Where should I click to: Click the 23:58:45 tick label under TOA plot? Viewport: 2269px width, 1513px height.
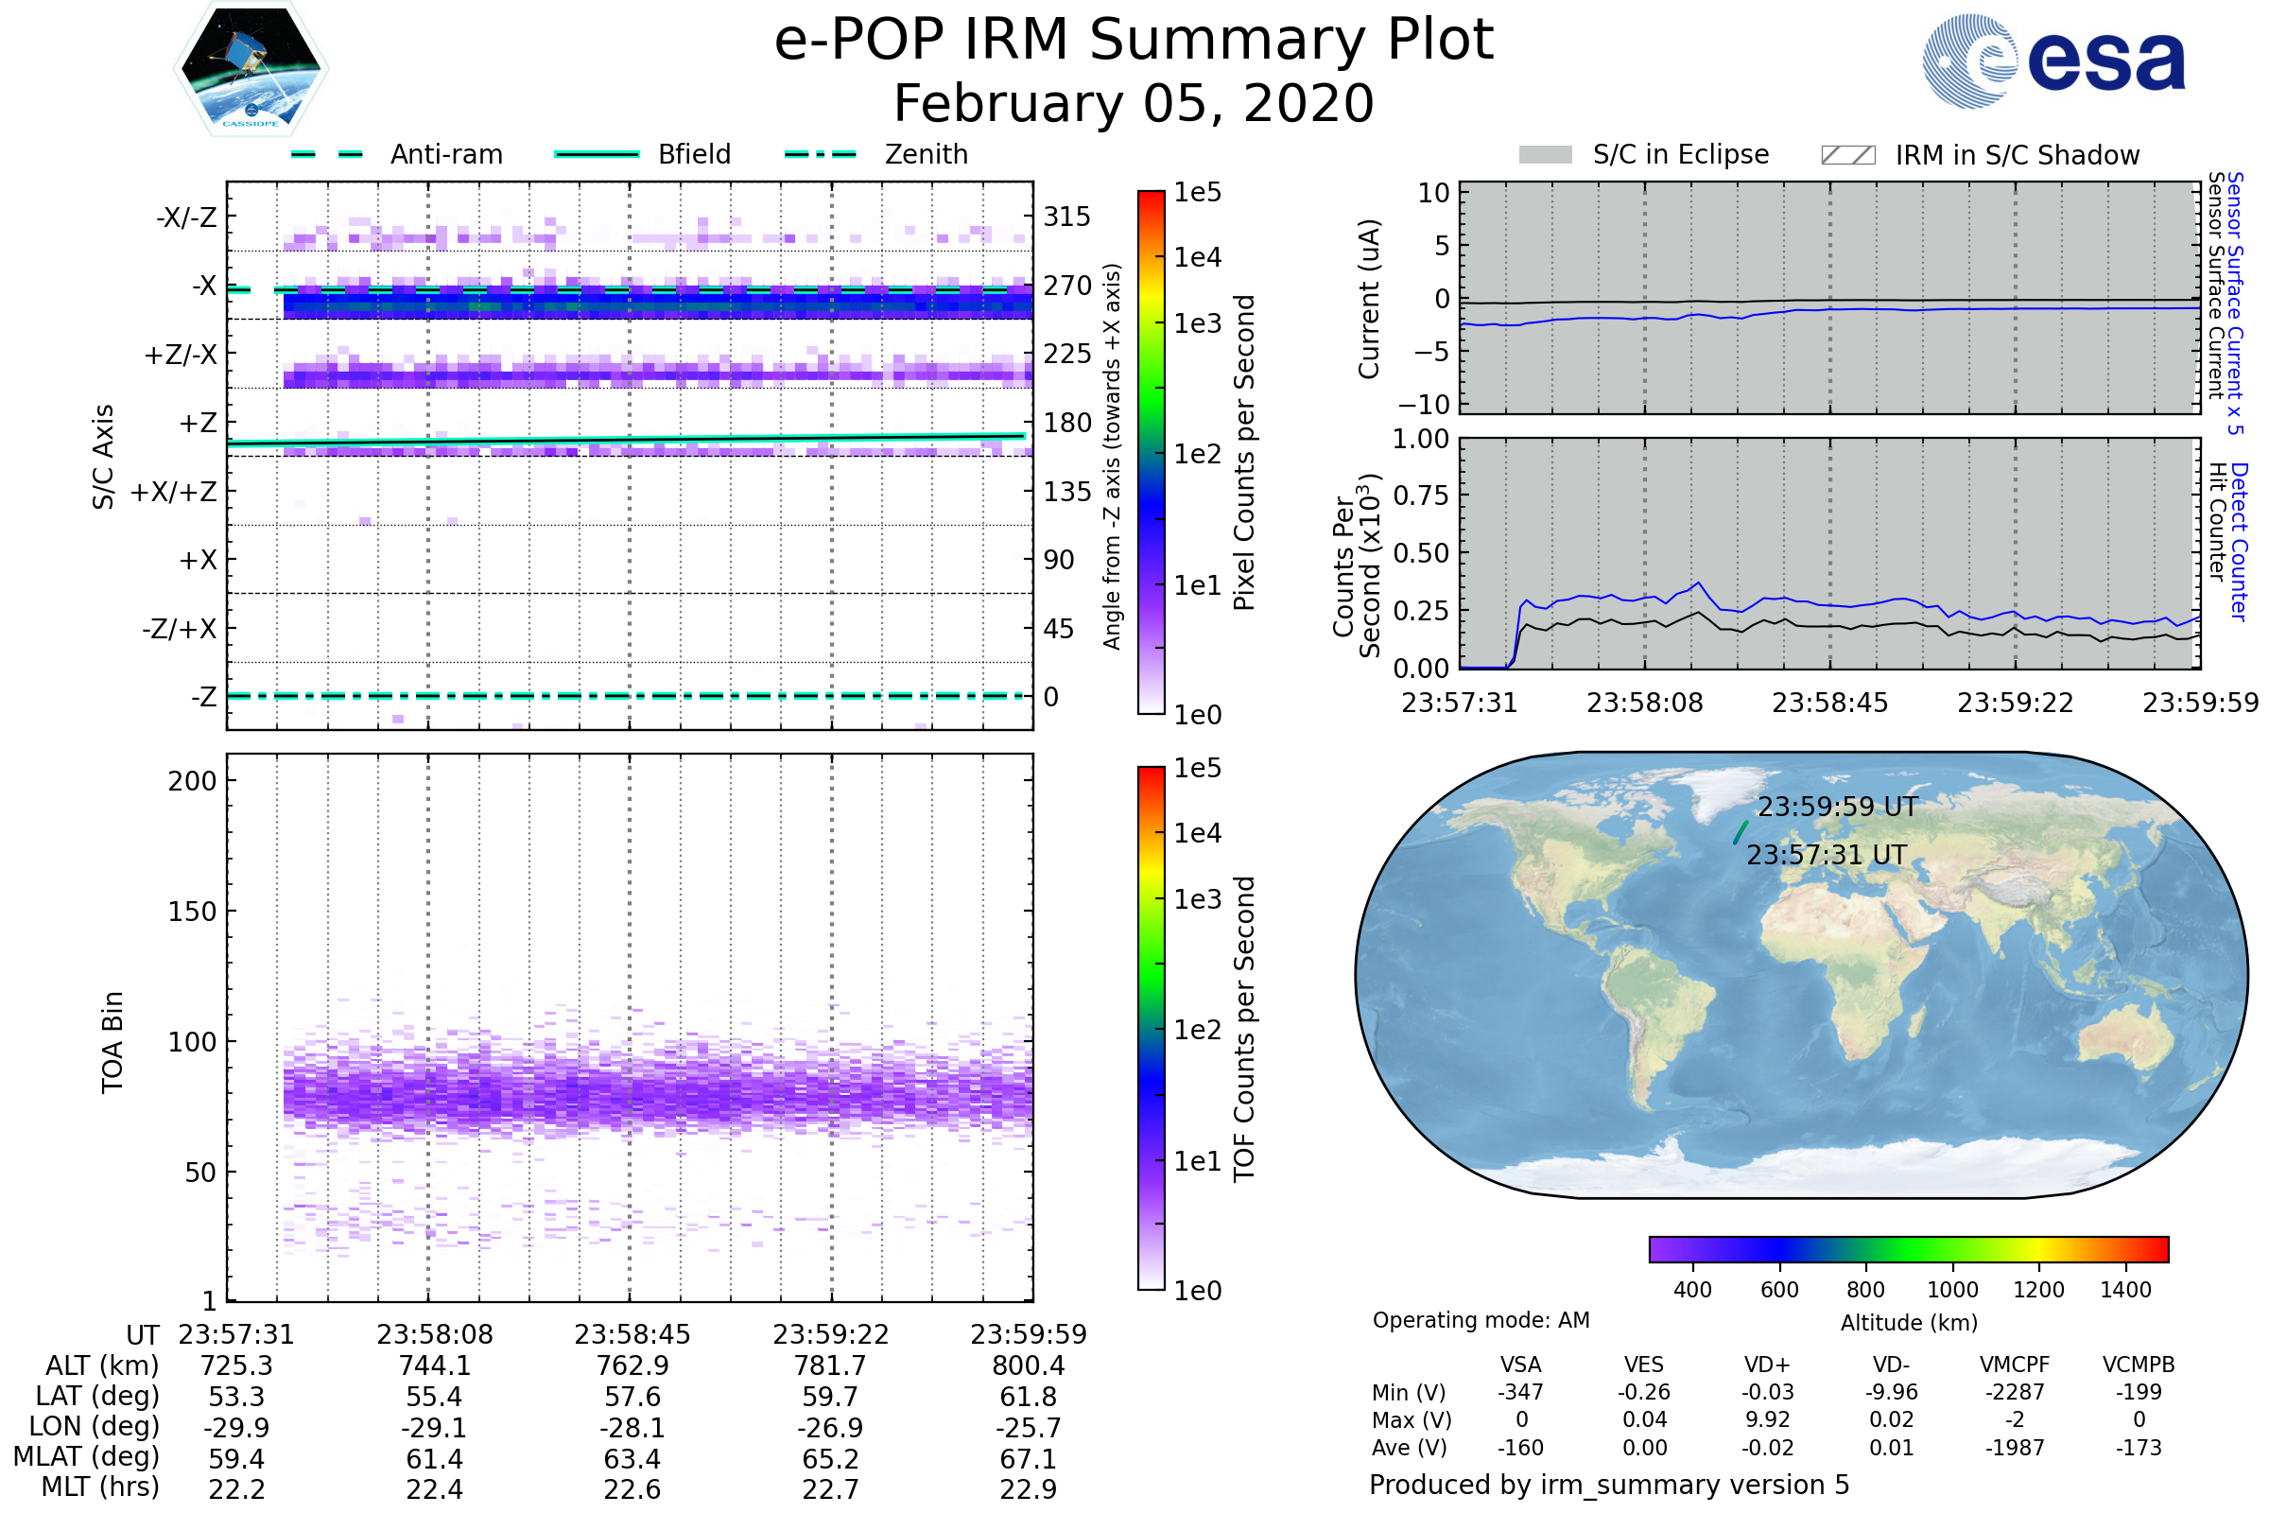(632, 1334)
